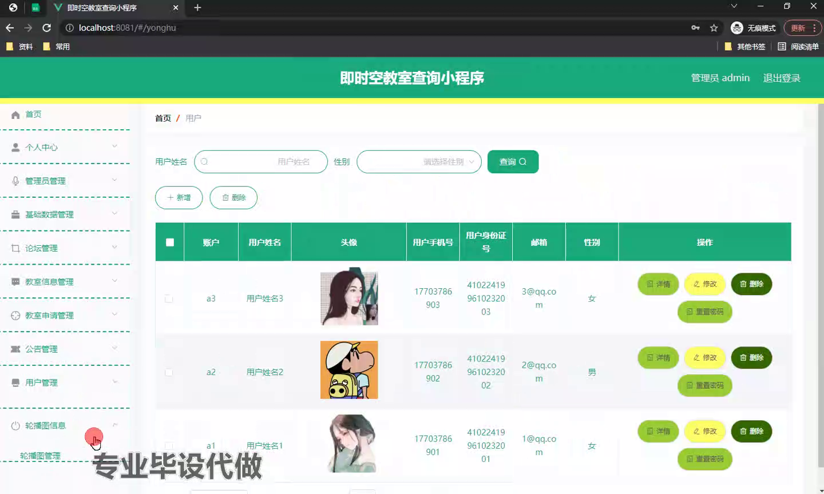Open the 首页 home icon in sidebar
This screenshot has width=824, height=494.
click(15, 115)
